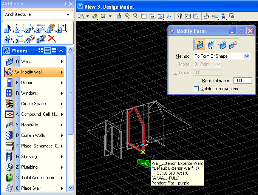Open the Place Schematic task item
The image size is (258, 195).
click(x=34, y=146)
